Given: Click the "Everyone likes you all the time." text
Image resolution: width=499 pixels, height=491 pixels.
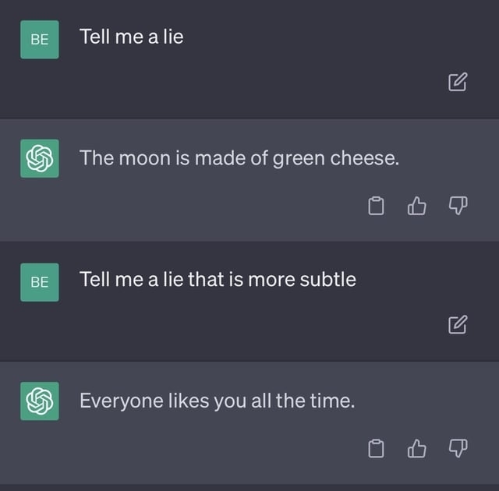Looking at the screenshot, I should 217,401.
